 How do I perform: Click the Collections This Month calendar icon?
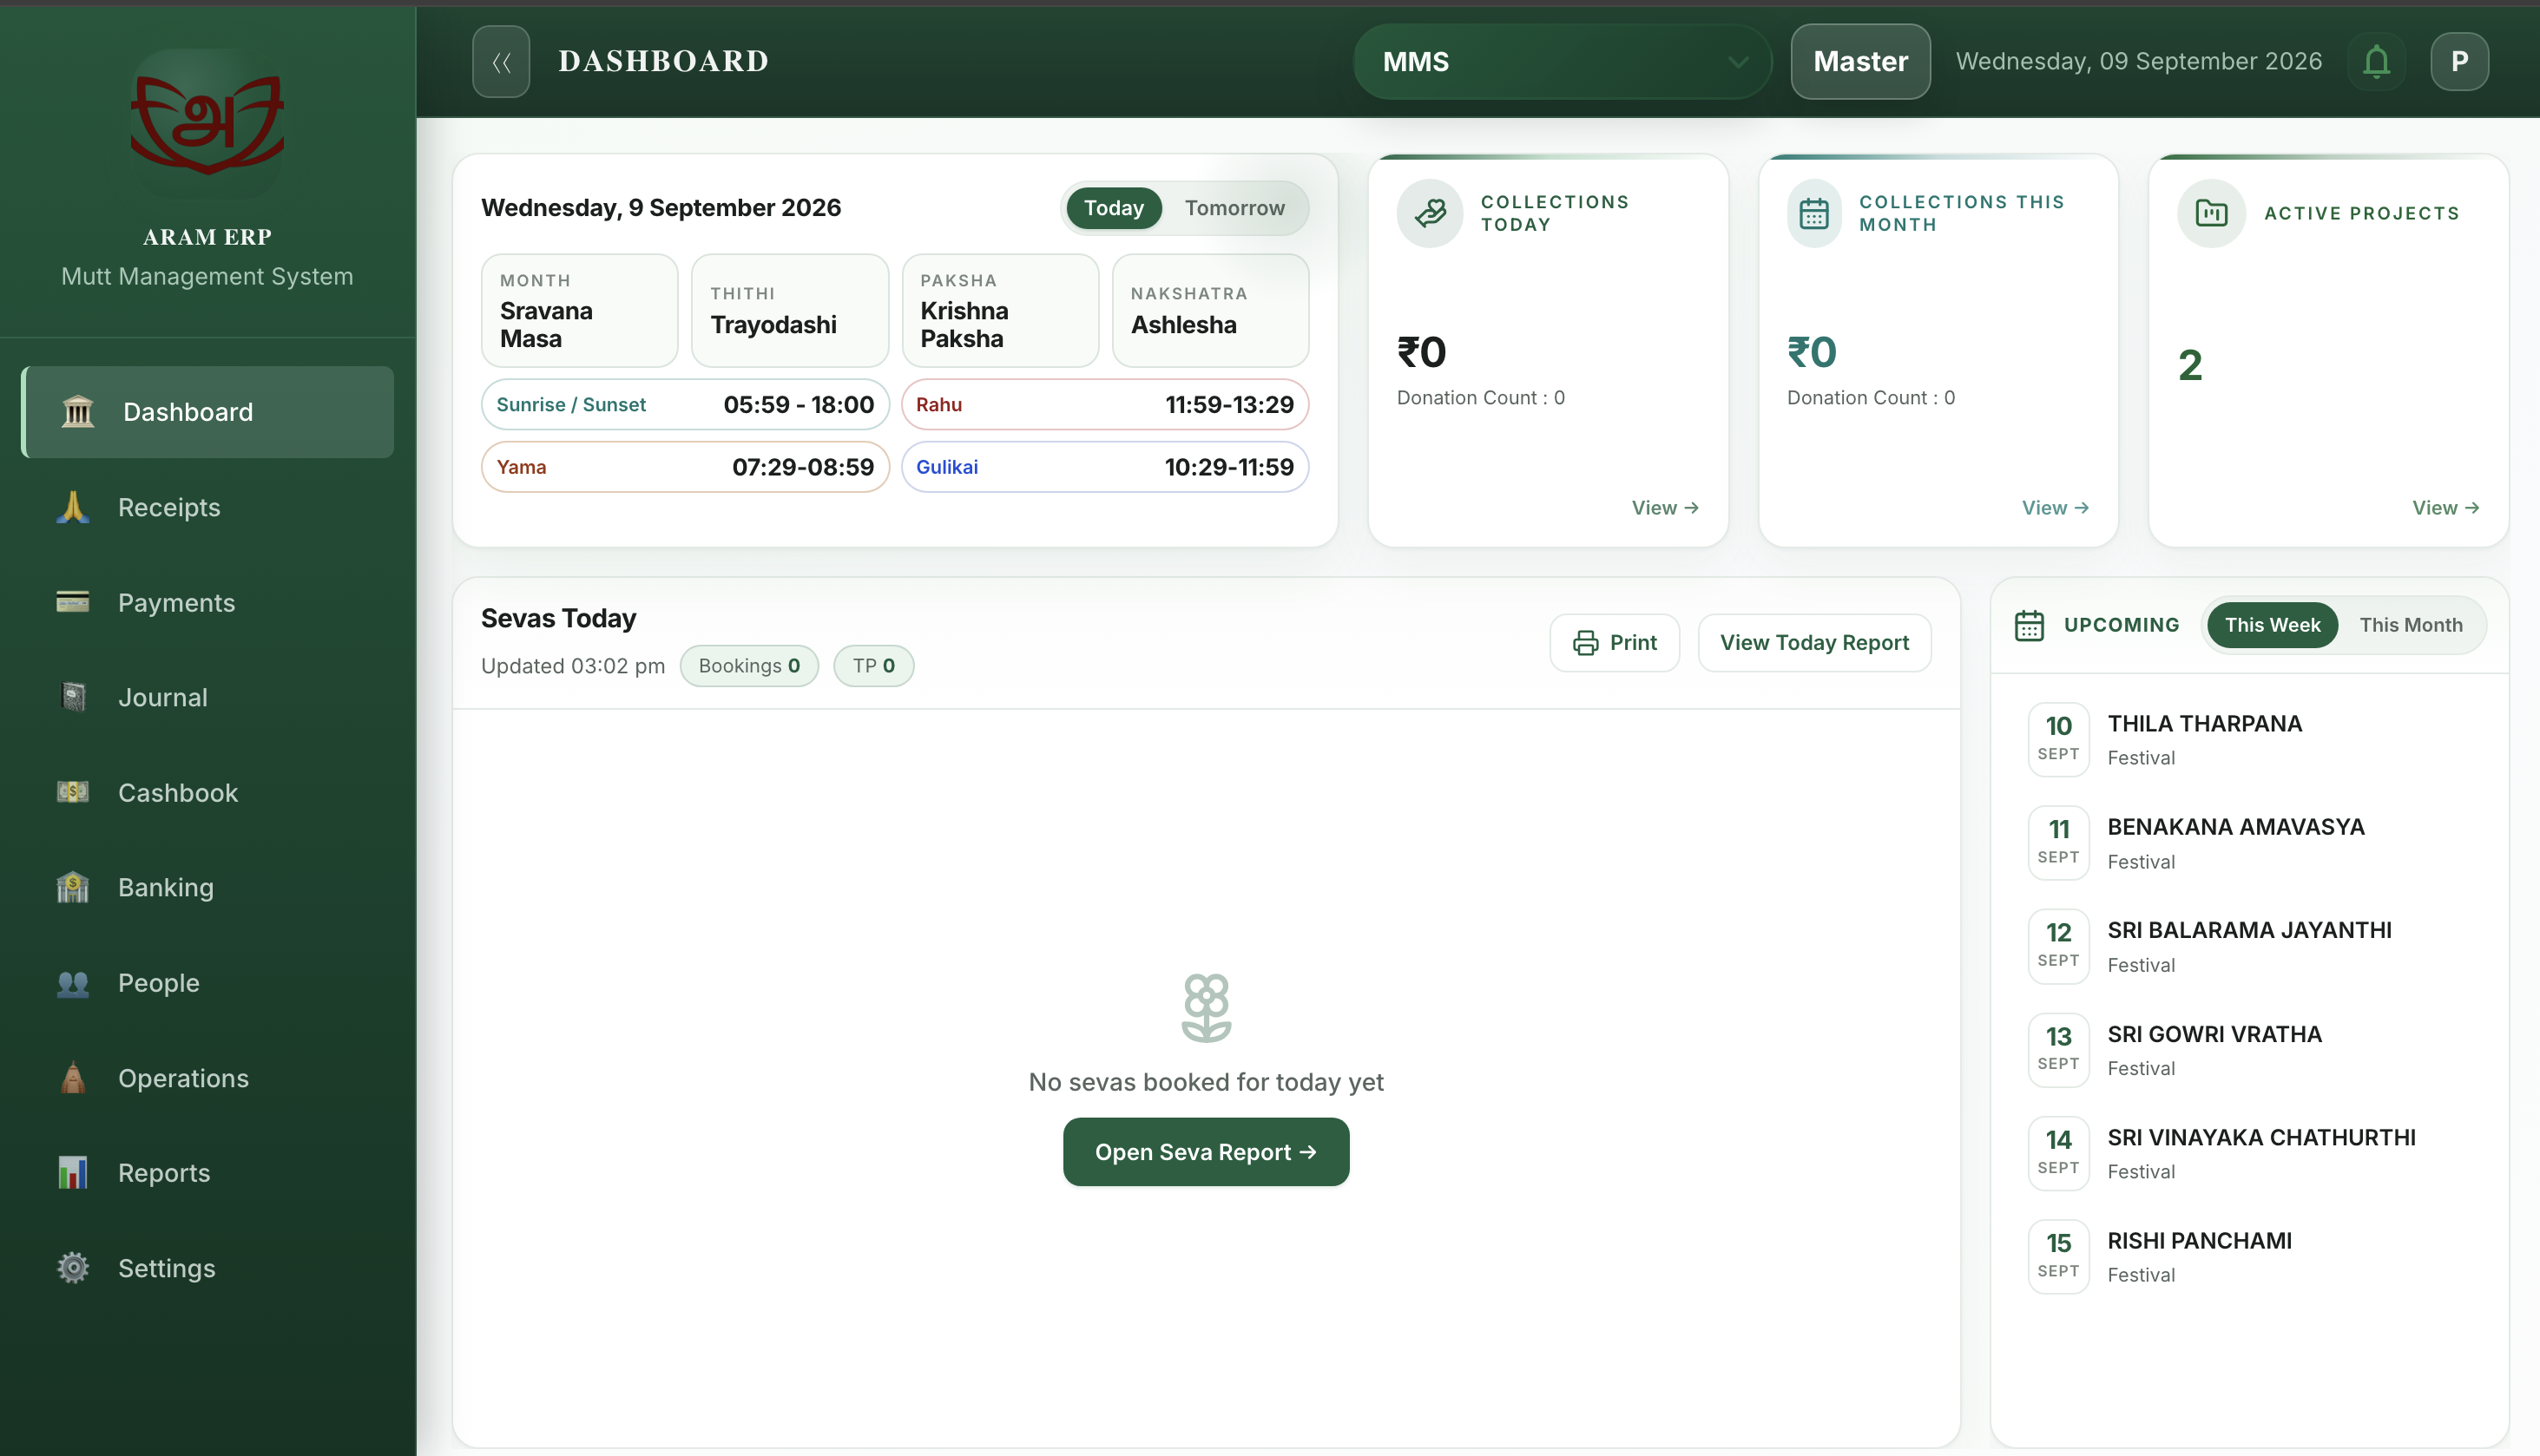[1813, 213]
